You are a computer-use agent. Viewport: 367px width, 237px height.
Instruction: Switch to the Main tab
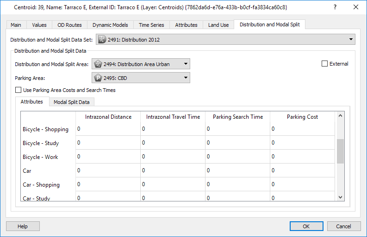coord(16,25)
